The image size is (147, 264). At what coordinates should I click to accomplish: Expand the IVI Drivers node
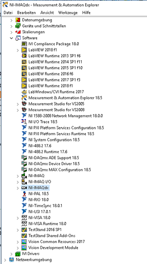coord(11,254)
